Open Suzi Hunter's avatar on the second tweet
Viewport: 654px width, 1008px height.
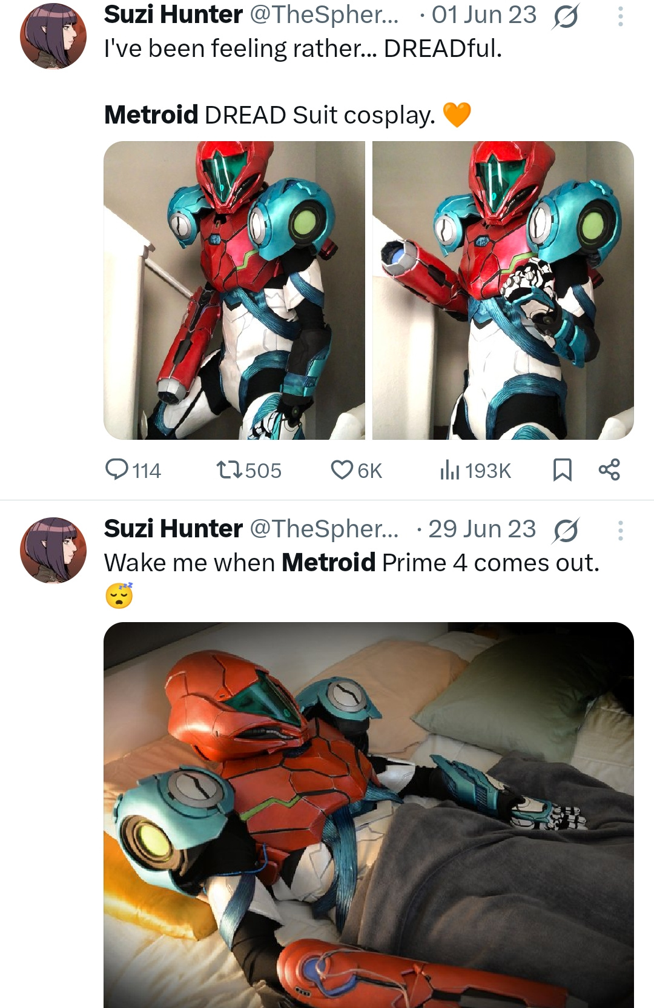tap(53, 550)
